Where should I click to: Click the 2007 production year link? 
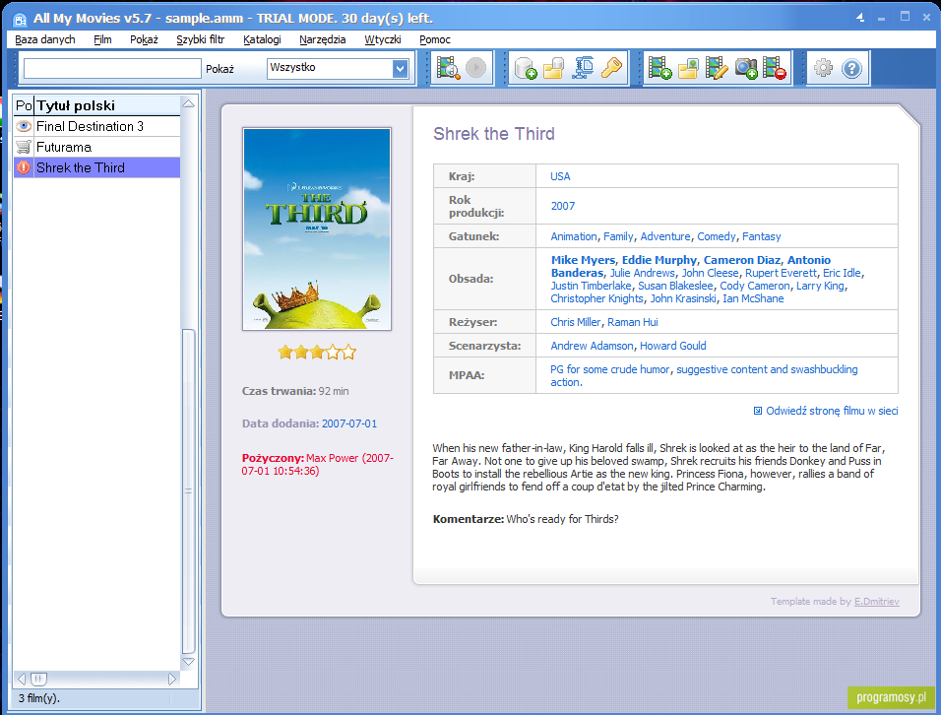click(563, 206)
